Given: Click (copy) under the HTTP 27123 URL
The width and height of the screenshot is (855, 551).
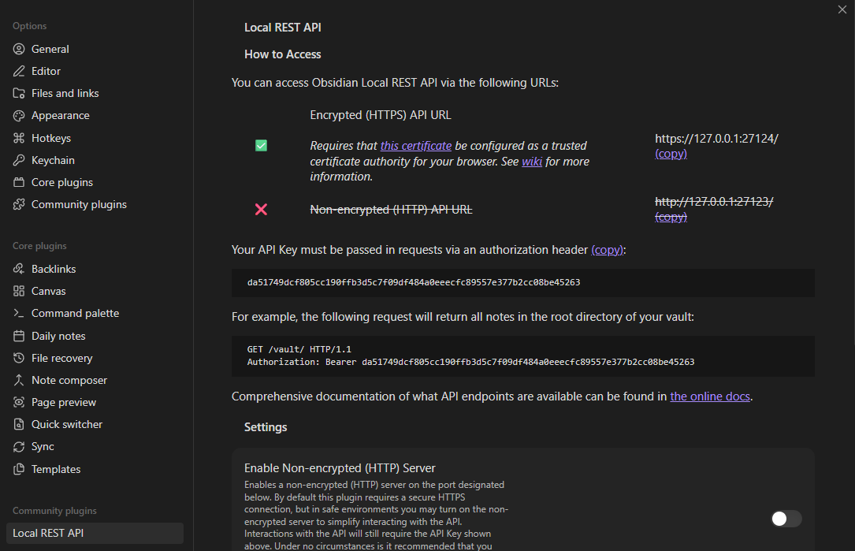Looking at the screenshot, I should coord(671,217).
